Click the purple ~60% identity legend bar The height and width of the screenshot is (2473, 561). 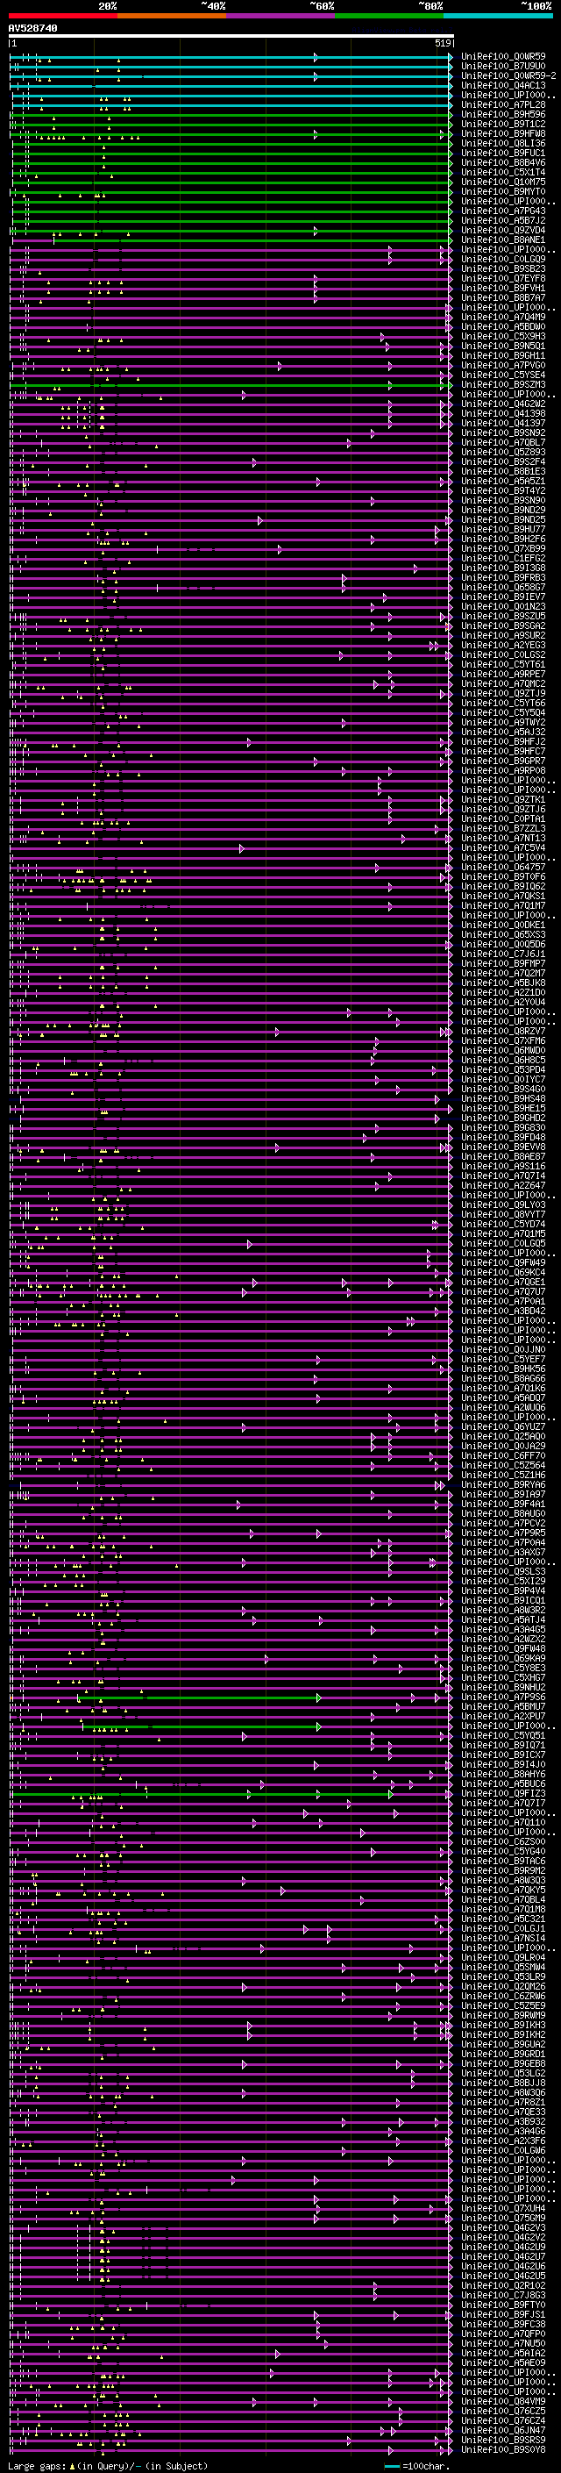click(x=280, y=16)
